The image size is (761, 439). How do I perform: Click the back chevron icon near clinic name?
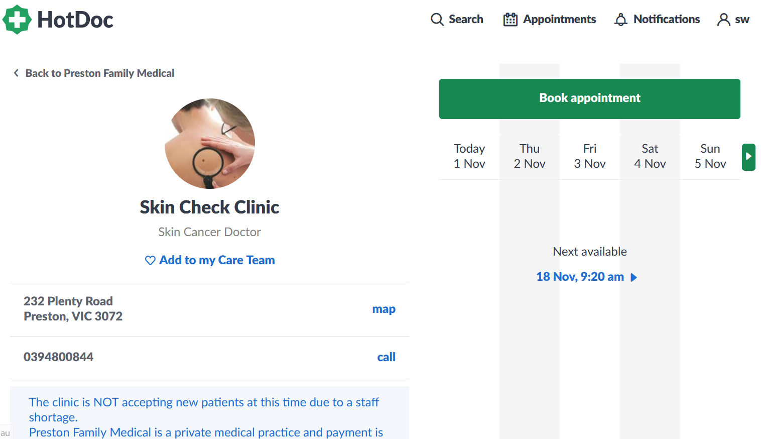pyautogui.click(x=16, y=73)
